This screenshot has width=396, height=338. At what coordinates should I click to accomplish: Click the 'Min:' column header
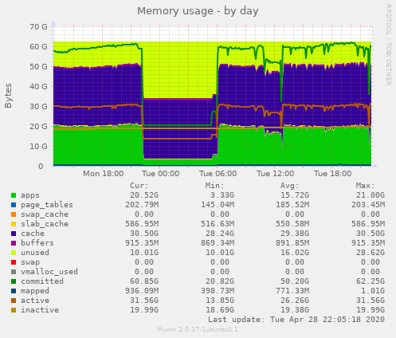pyautogui.click(x=215, y=186)
